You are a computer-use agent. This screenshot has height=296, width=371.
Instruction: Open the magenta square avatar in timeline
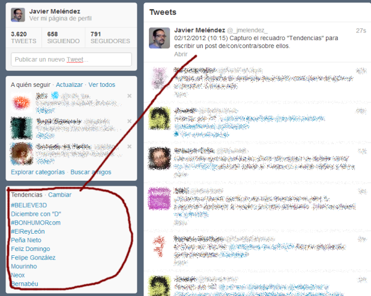coord(160,199)
